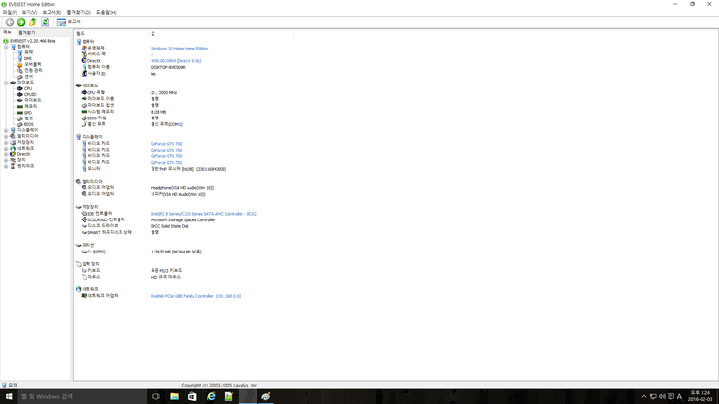This screenshot has width=719, height=404.
Task: Switch to the 즐겨찾기 tab in the left panel
Action: [26, 33]
